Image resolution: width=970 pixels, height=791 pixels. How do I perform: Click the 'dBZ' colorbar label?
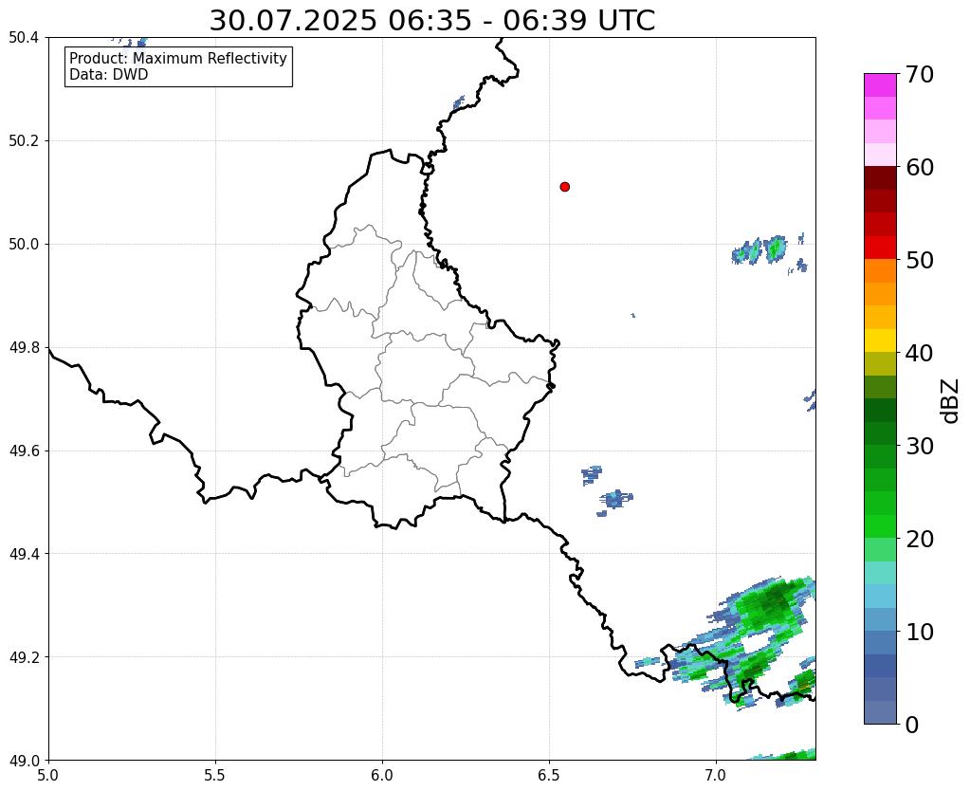click(951, 400)
